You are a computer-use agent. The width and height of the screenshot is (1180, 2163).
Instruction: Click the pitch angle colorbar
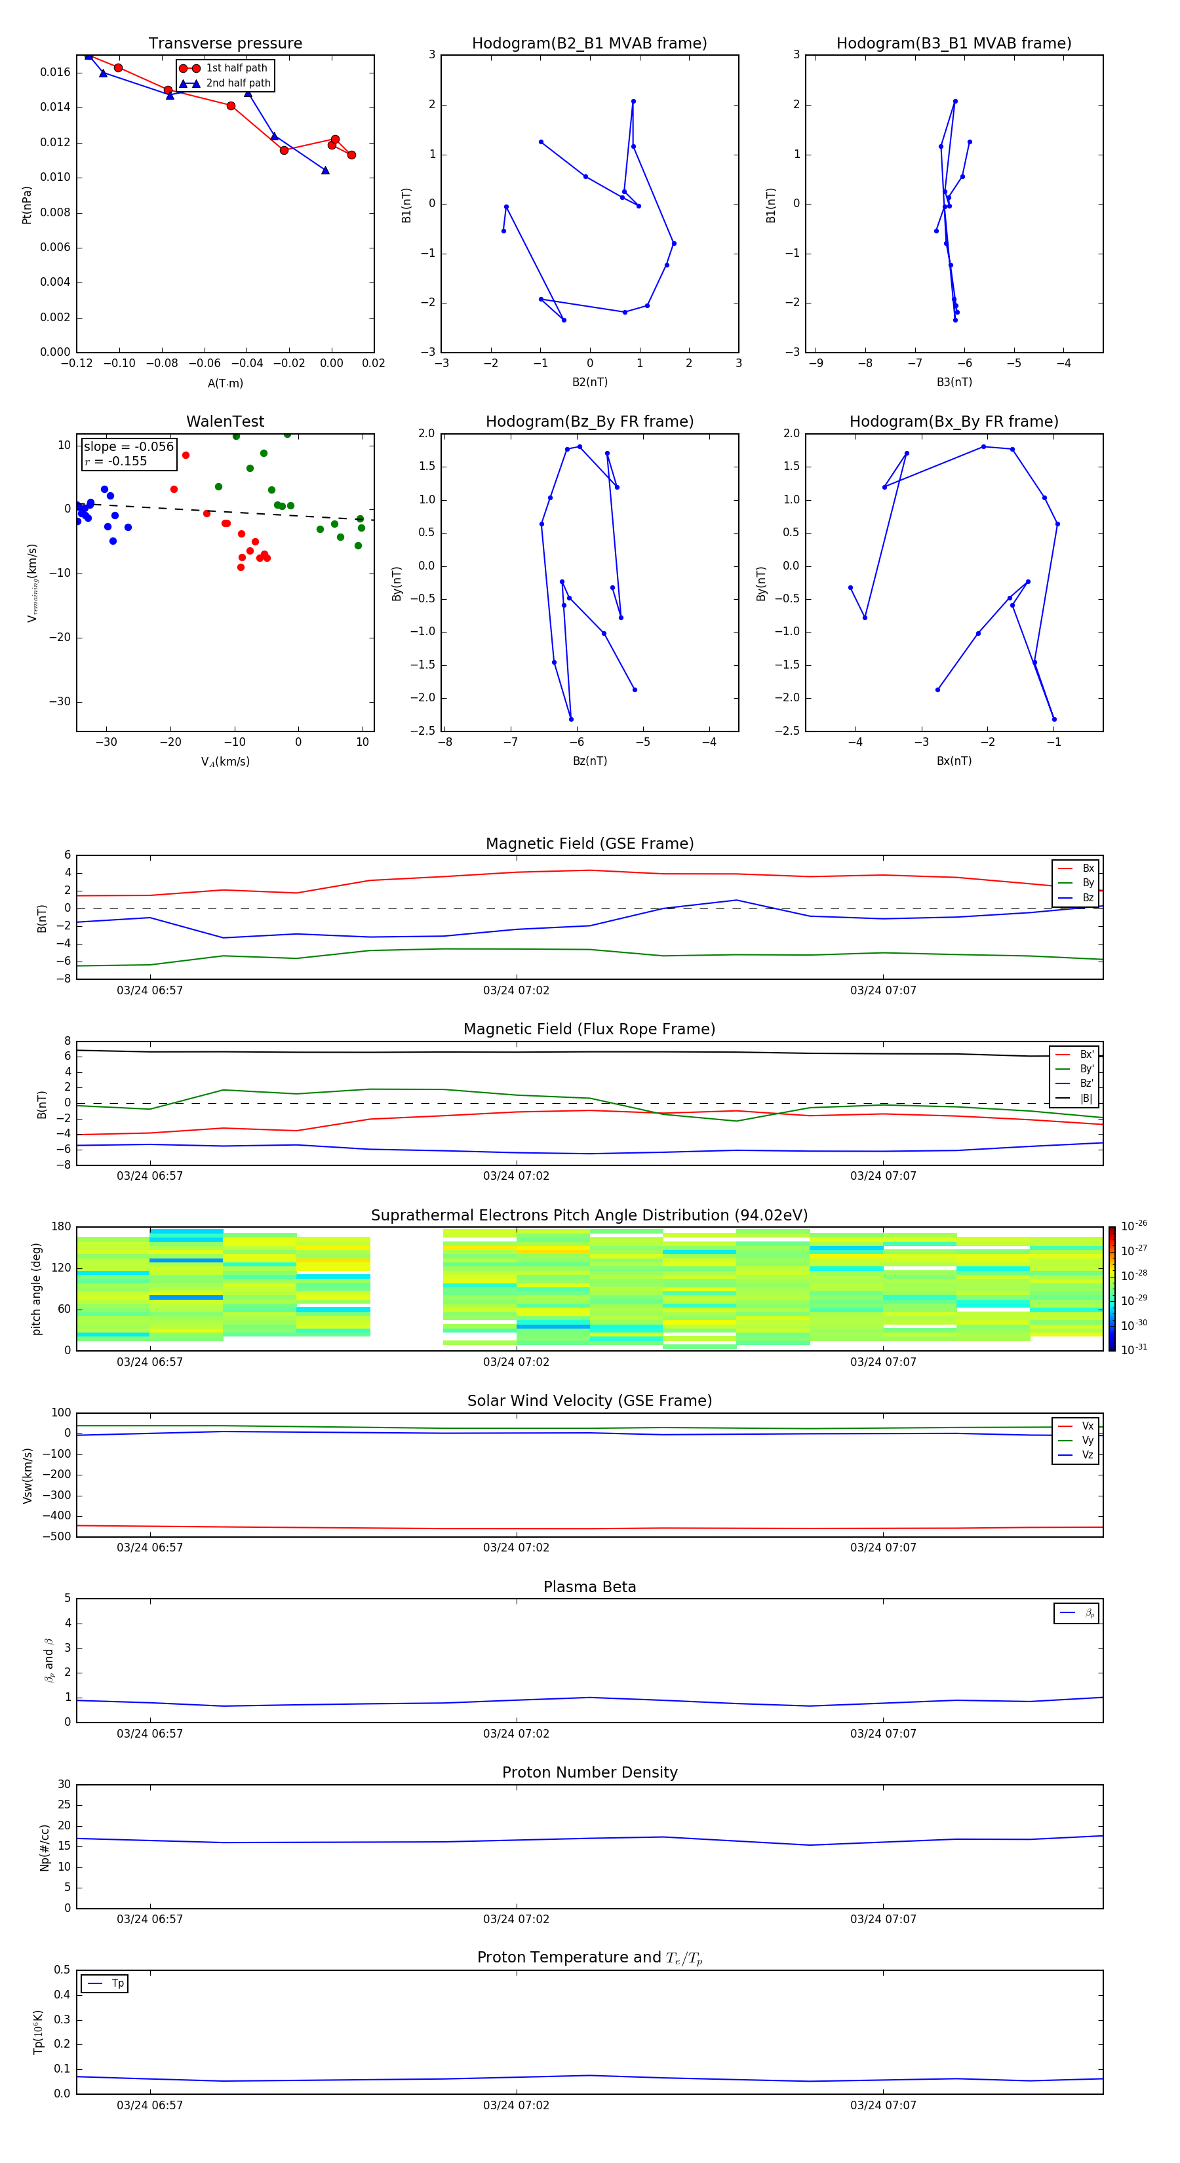(1111, 1289)
